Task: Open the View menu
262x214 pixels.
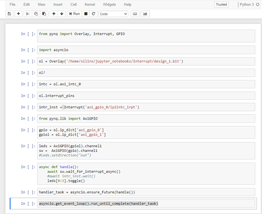Action: click(x=41, y=4)
